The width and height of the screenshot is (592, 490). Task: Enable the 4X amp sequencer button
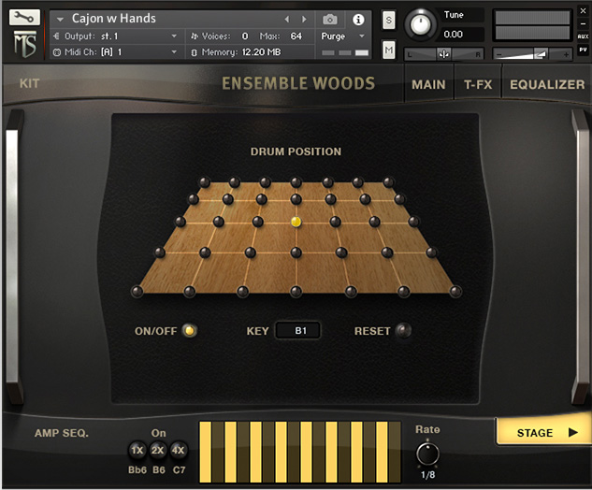click(x=178, y=450)
